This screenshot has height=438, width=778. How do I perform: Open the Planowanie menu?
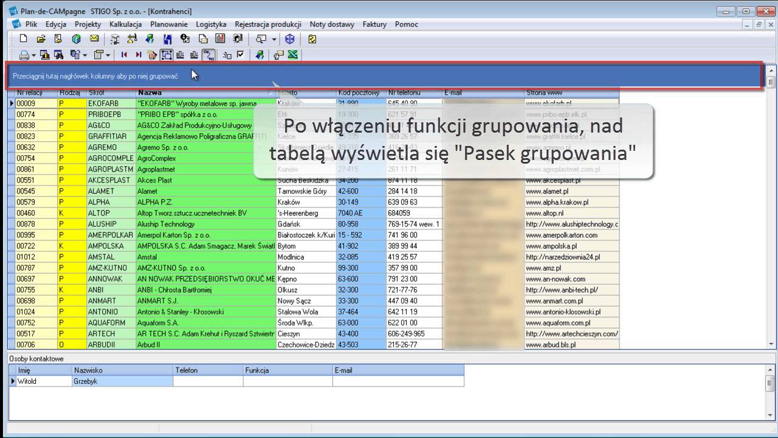(x=169, y=24)
